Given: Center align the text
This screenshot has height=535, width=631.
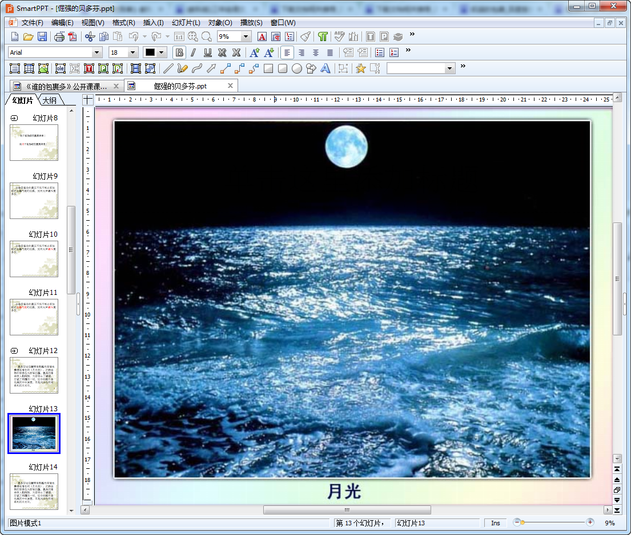Looking at the screenshot, I should (315, 52).
